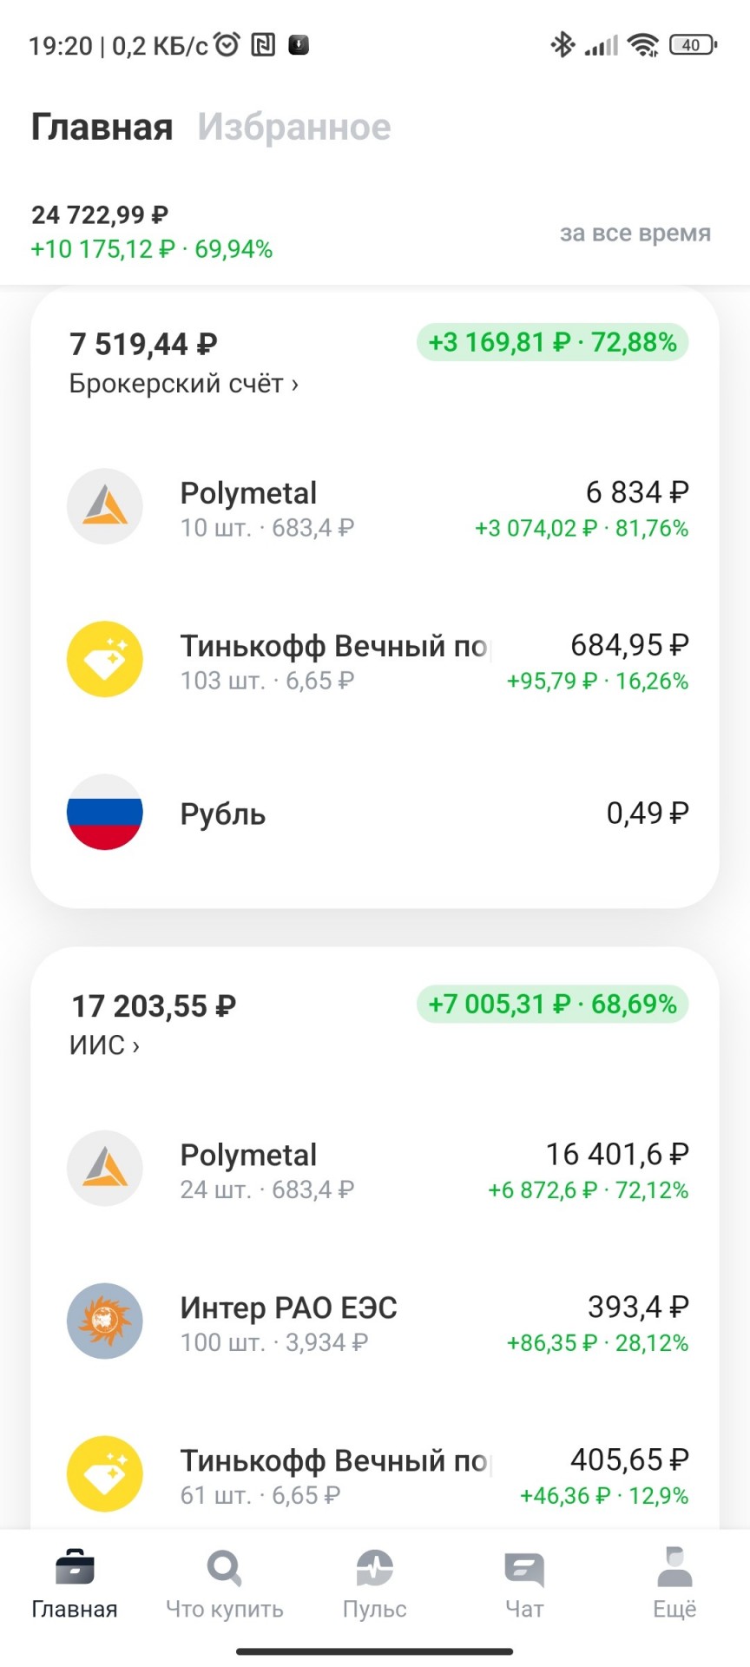Switch to the Избранное tab
The image size is (750, 1667).
294,127
